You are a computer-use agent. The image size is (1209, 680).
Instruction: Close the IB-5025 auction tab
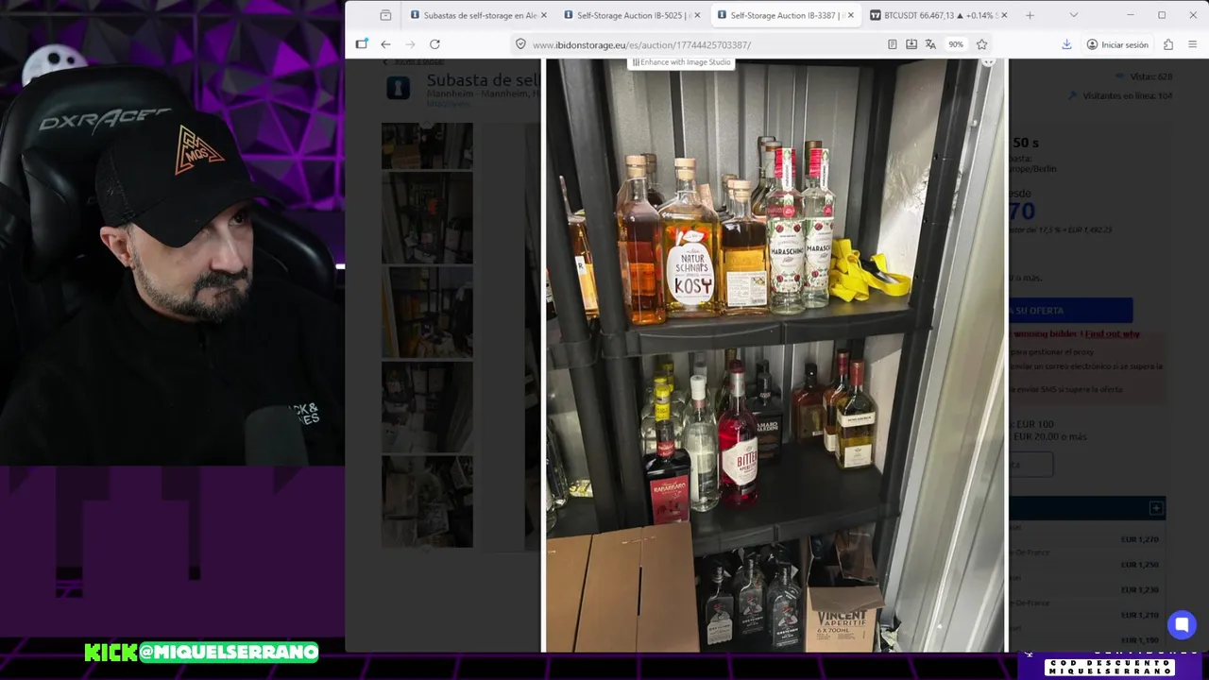(697, 15)
